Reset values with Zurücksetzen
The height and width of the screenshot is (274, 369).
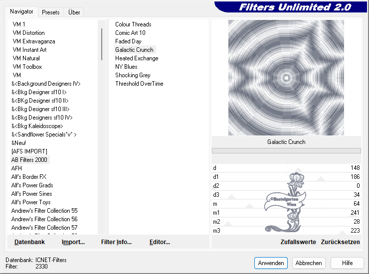(x=340, y=242)
